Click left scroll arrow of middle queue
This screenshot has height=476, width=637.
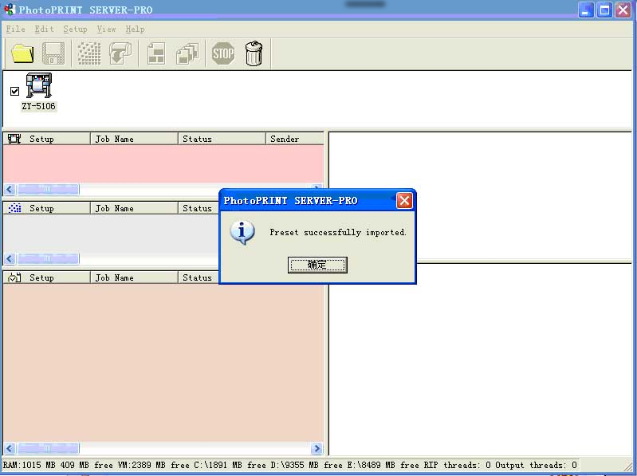tap(10, 258)
